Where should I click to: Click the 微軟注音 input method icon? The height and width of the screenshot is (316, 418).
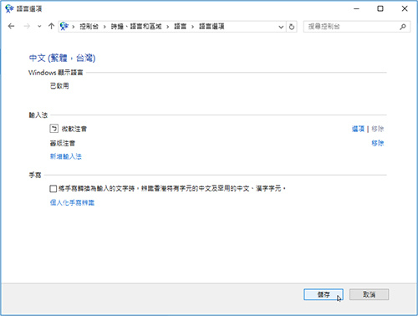54,129
